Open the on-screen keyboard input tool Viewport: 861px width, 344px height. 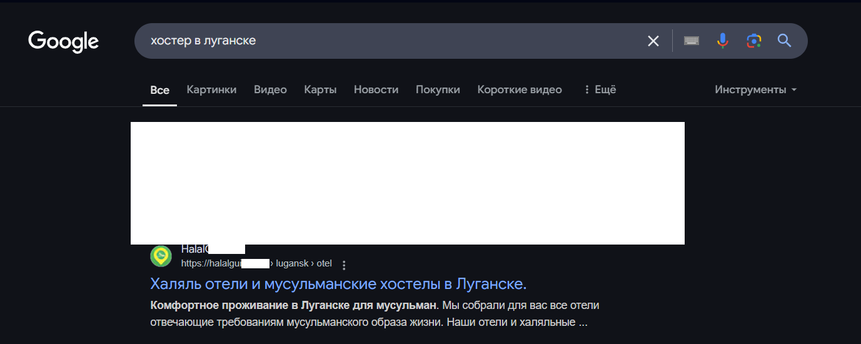pyautogui.click(x=691, y=41)
